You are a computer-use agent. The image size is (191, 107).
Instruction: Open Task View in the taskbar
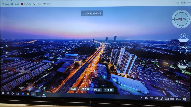18,94
